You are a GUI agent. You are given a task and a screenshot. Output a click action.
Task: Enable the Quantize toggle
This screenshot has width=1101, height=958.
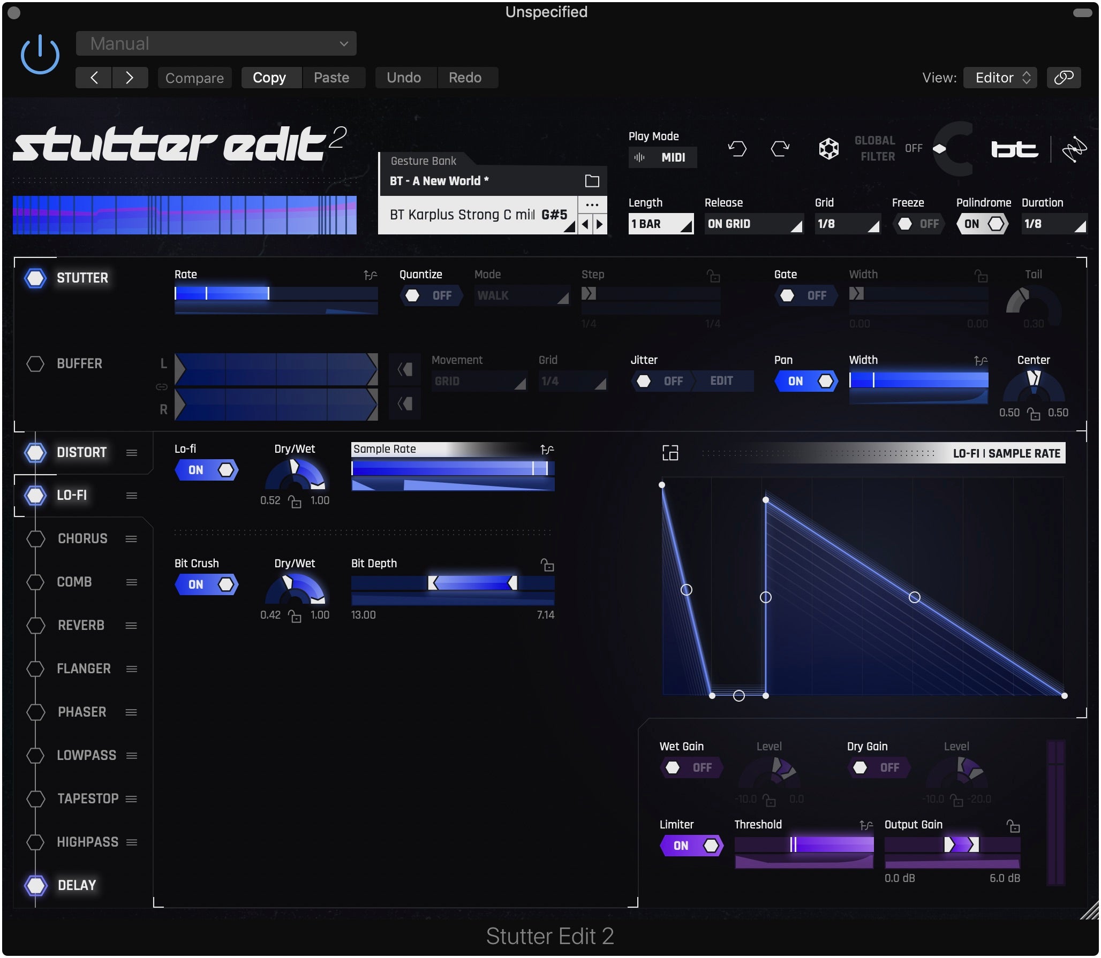(431, 295)
